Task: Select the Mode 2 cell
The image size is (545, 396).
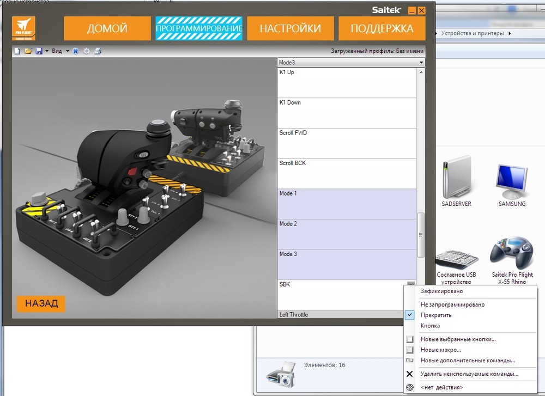Action: pos(347,234)
